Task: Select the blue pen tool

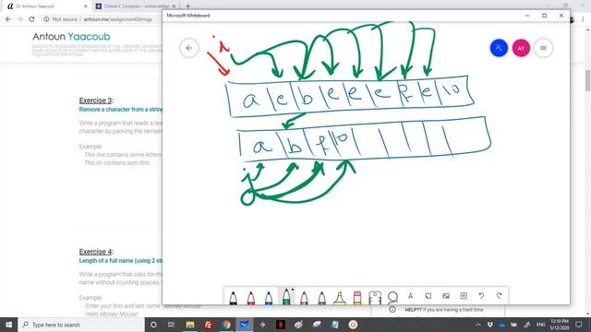Action: [x=269, y=297]
